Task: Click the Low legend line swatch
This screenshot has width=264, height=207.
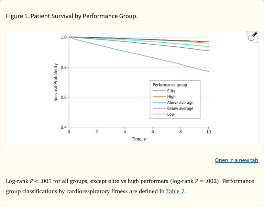Action: point(159,114)
